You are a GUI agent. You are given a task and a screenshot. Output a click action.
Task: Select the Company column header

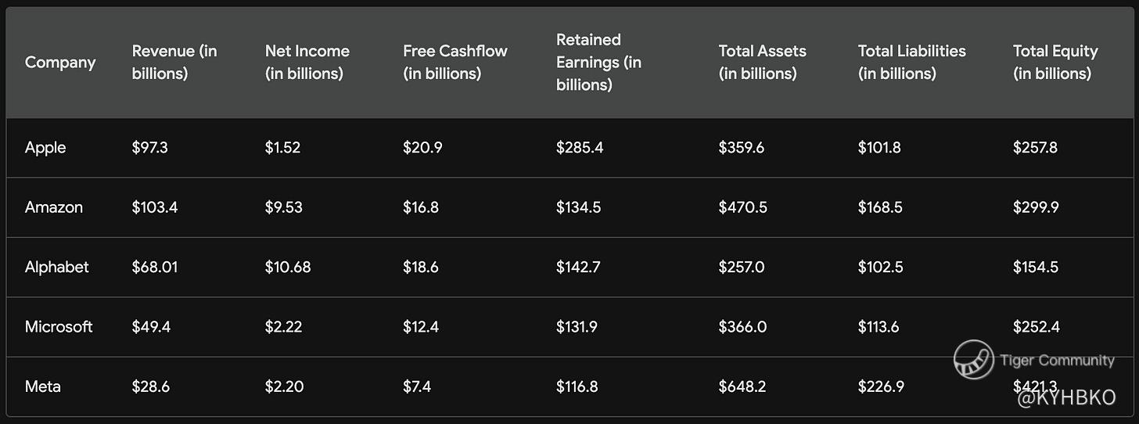click(x=60, y=63)
